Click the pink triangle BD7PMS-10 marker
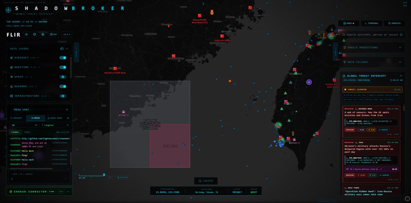Image resolution: width=411 pixels, height=203 pixels. pyautogui.click(x=123, y=111)
